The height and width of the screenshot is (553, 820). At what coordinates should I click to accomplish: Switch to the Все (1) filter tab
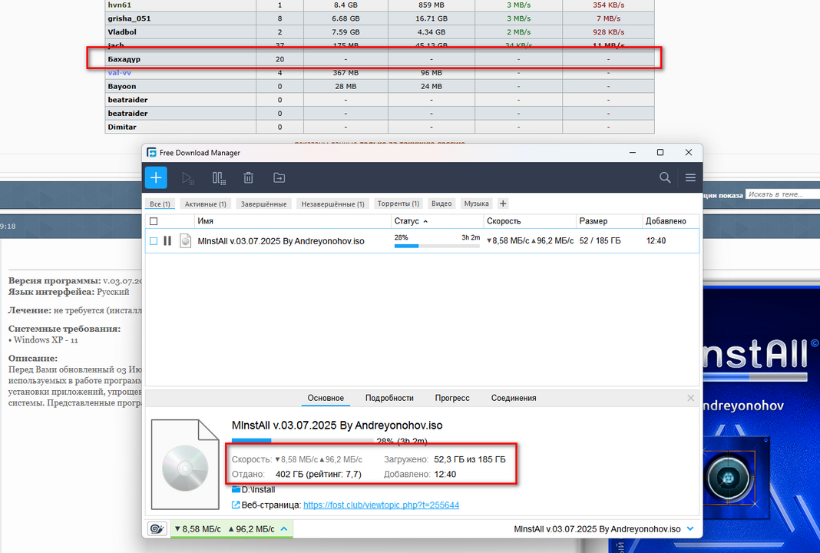tap(160, 204)
